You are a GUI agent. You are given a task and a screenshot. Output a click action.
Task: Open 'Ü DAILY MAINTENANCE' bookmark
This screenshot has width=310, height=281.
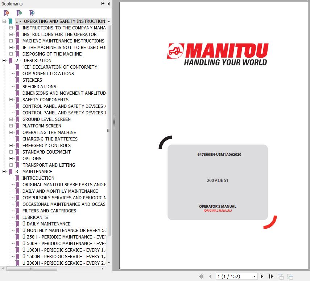coord(46,224)
